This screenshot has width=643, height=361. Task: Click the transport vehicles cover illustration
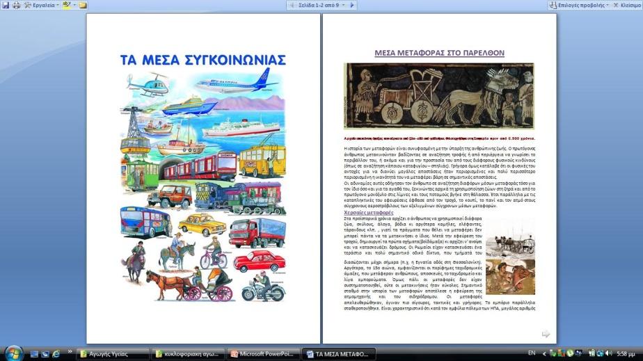(203, 186)
